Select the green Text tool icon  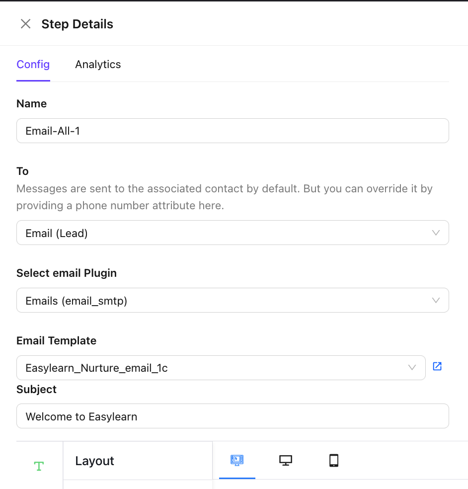(39, 466)
